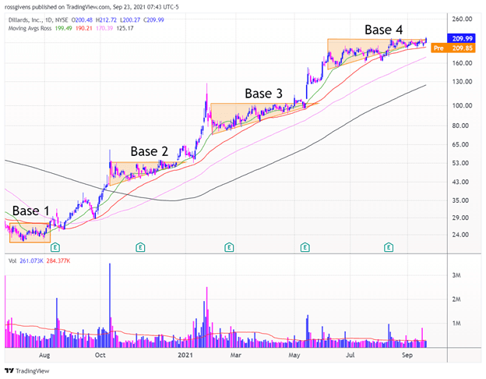This screenshot has height=379, width=486.
Task: Select the Base 2 text label
Action: (149, 151)
